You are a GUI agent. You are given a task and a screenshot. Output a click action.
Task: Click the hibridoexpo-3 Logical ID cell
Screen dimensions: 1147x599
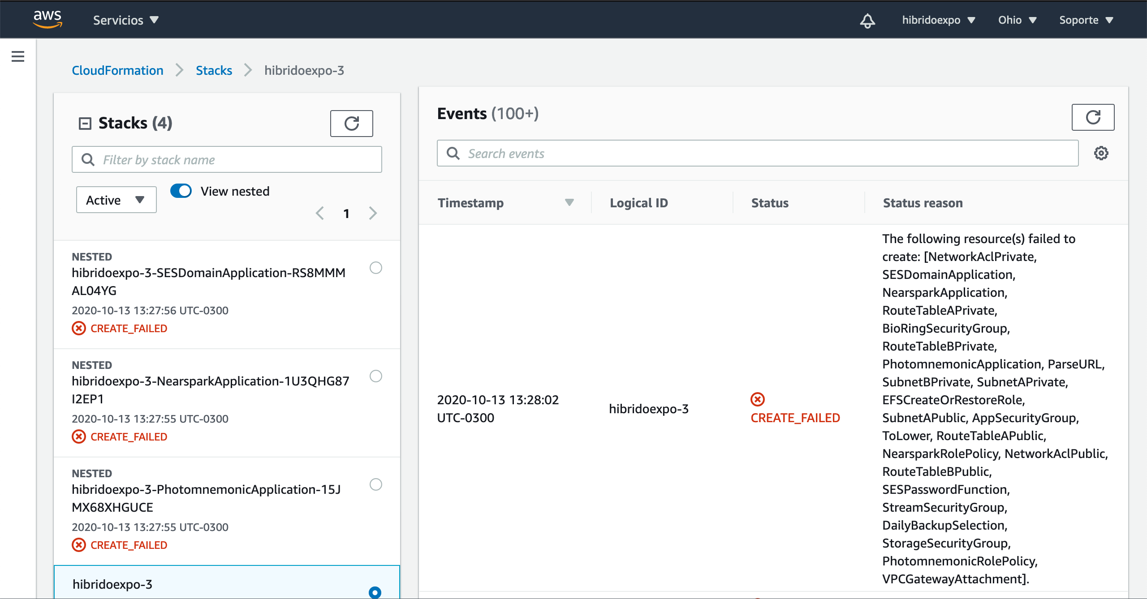tap(649, 409)
